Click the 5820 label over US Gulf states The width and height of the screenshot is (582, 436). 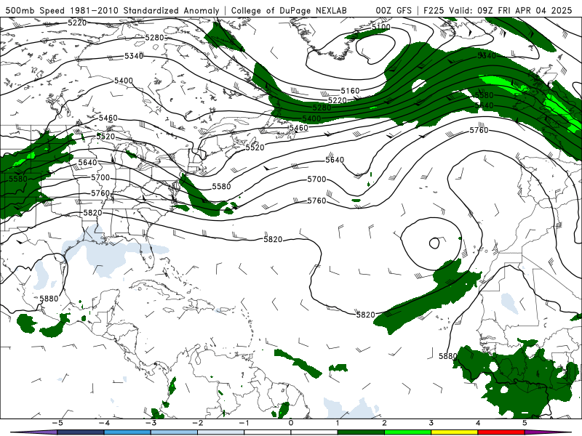(92, 213)
